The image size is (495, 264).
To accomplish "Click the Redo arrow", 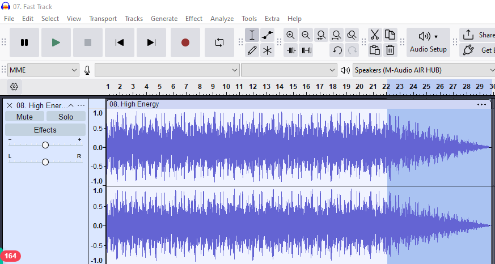I will coord(352,50).
